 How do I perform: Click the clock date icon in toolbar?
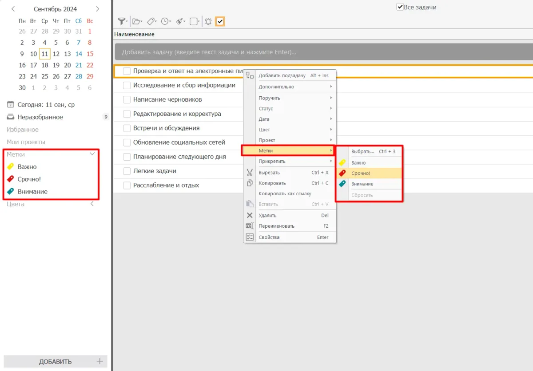click(x=165, y=21)
